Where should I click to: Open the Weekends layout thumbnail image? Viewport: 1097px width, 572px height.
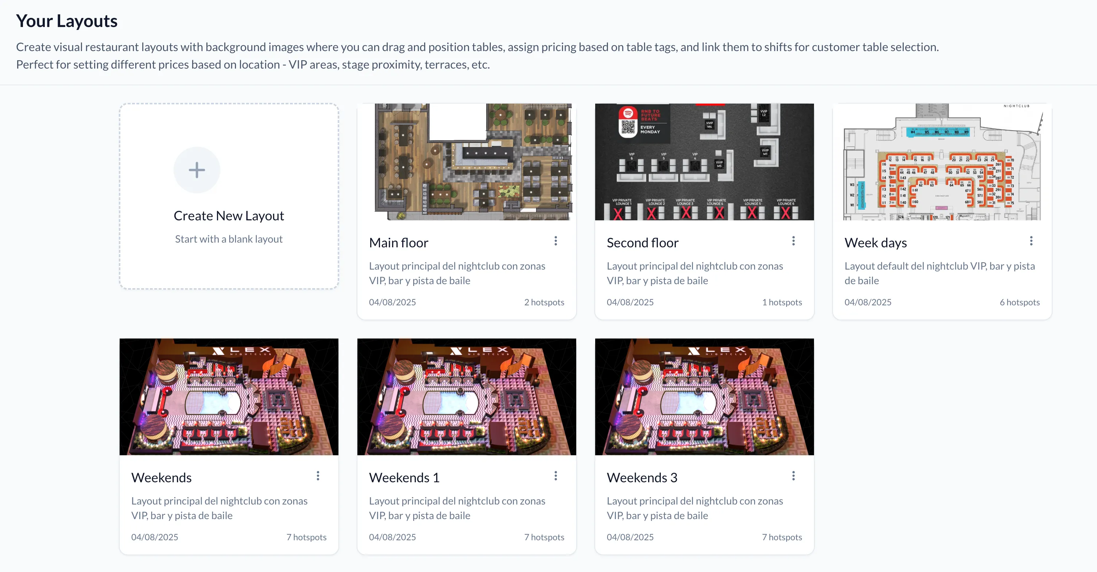229,397
